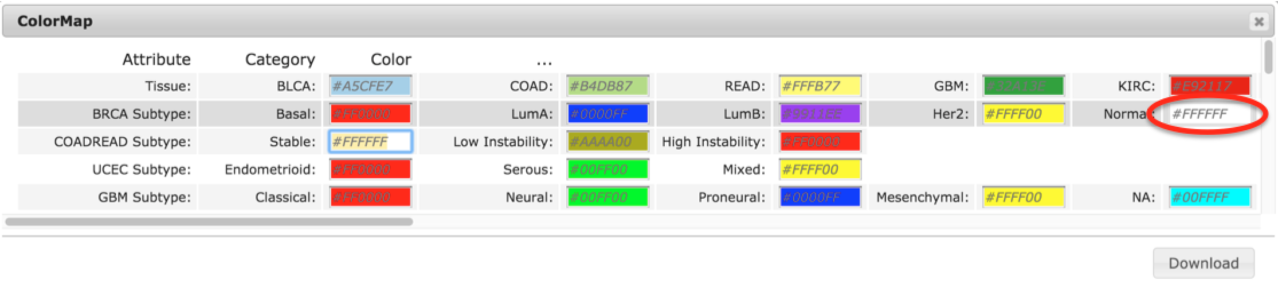
Task: Edit the Serous green color field
Action: coord(607,169)
